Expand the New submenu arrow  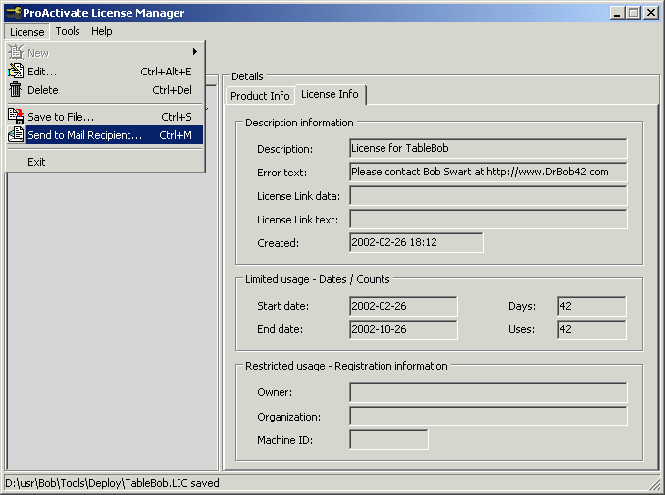pos(194,52)
